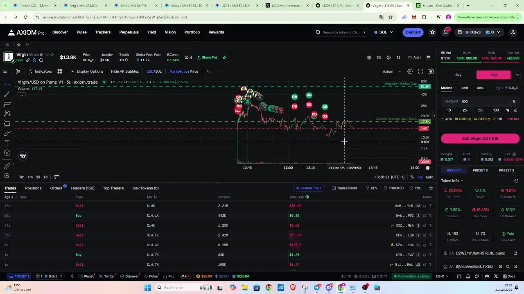Select the pattern drawing tool
The image size is (524, 294).
click(x=7, y=114)
